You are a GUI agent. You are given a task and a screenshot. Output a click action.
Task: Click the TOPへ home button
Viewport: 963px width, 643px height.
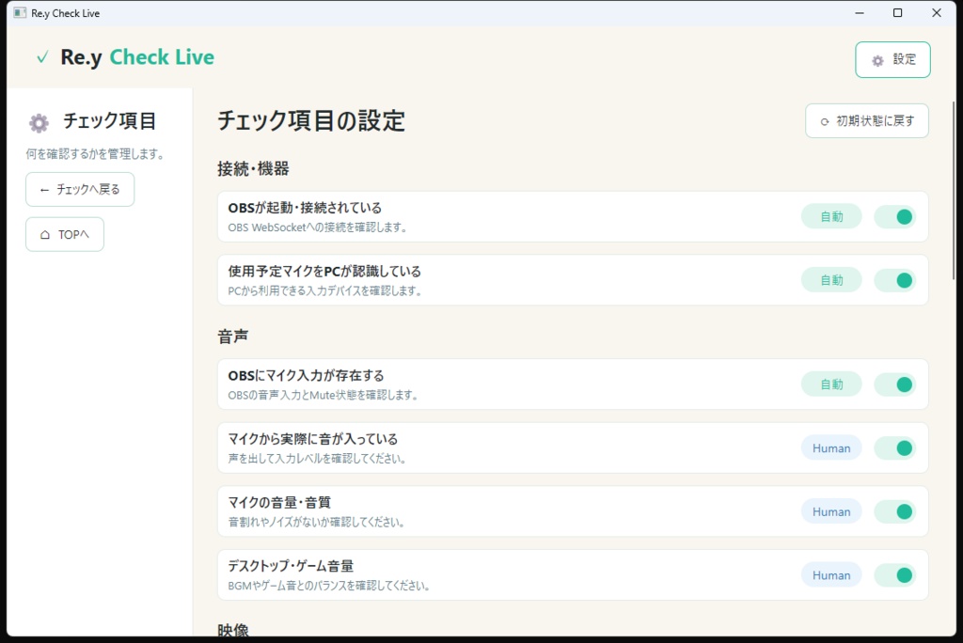[x=65, y=235]
